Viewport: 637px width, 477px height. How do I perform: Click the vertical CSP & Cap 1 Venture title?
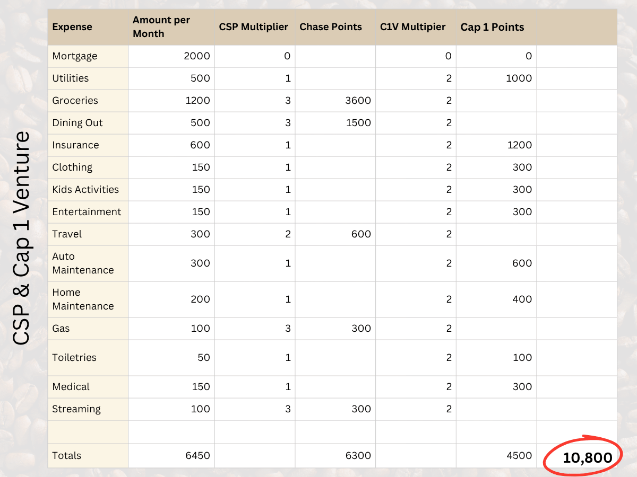coord(22,237)
